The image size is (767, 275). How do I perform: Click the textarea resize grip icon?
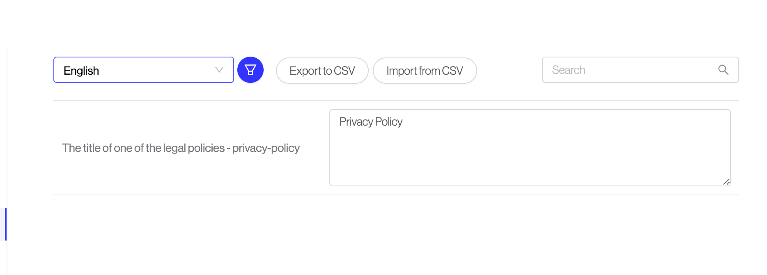(x=726, y=182)
